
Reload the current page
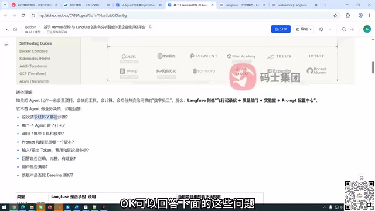point(23,15)
